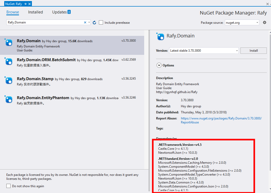This screenshot has width=271, height=193.
Task: Select the Rafy.Domain.Stamp package title
Action: click(x=35, y=79)
